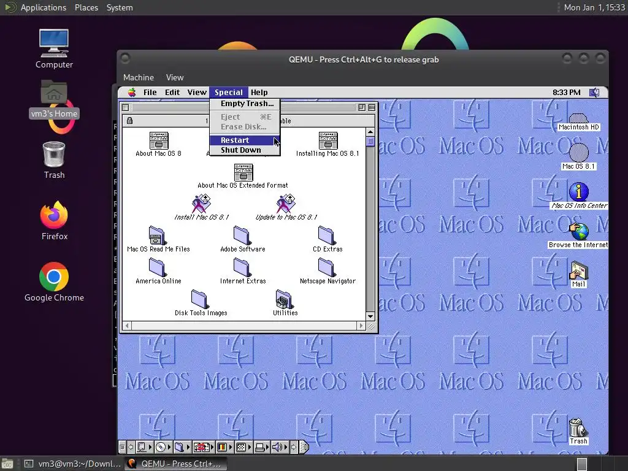
Task: Open the Apple menu icon
Action: (132, 93)
